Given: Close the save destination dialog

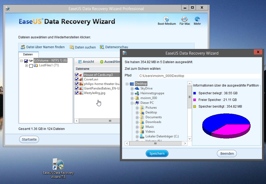Looking at the screenshot, I should [x=258, y=52].
